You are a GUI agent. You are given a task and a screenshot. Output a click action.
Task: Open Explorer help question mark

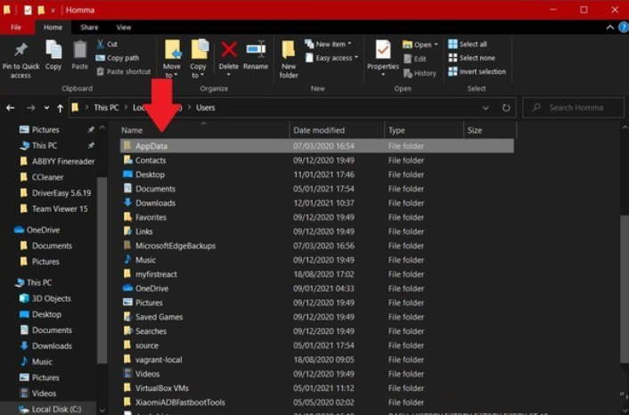click(x=624, y=28)
